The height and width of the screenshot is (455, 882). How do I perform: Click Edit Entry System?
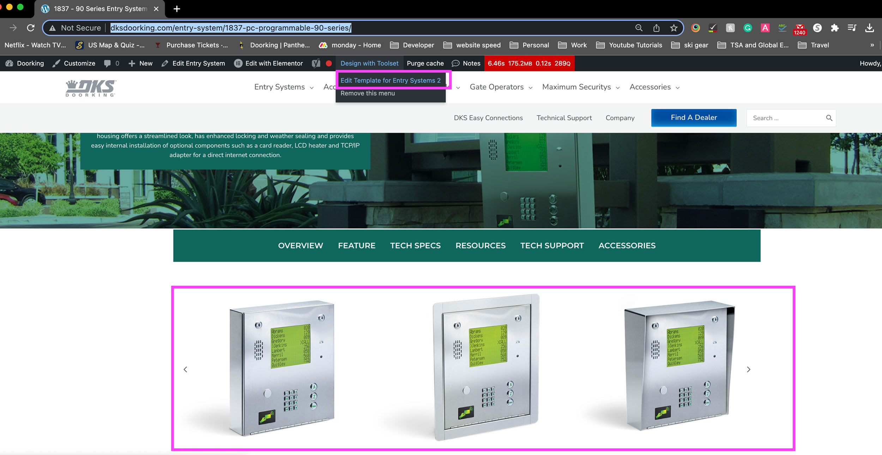pyautogui.click(x=193, y=63)
